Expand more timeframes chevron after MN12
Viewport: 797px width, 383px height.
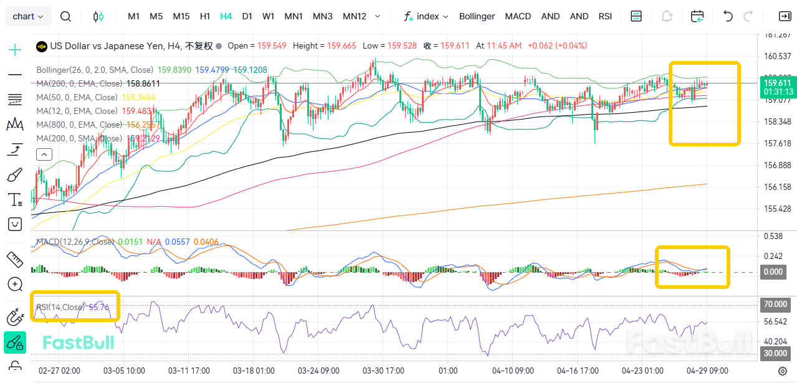pos(377,16)
